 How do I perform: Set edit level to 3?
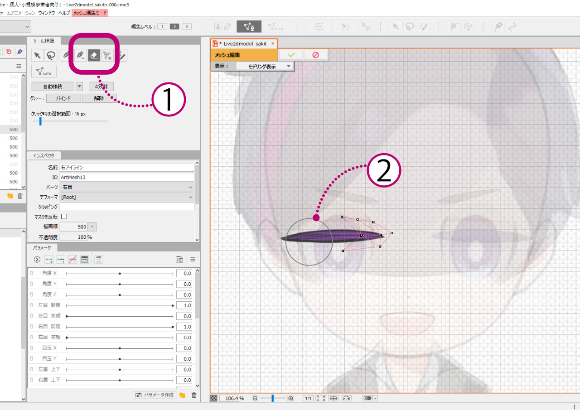(187, 26)
